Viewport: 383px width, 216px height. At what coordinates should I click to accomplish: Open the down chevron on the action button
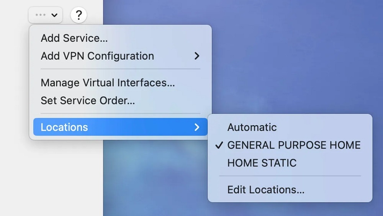[x=54, y=15]
